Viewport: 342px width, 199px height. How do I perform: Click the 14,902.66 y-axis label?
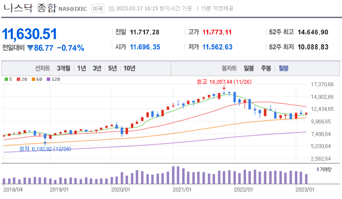[x=322, y=97]
